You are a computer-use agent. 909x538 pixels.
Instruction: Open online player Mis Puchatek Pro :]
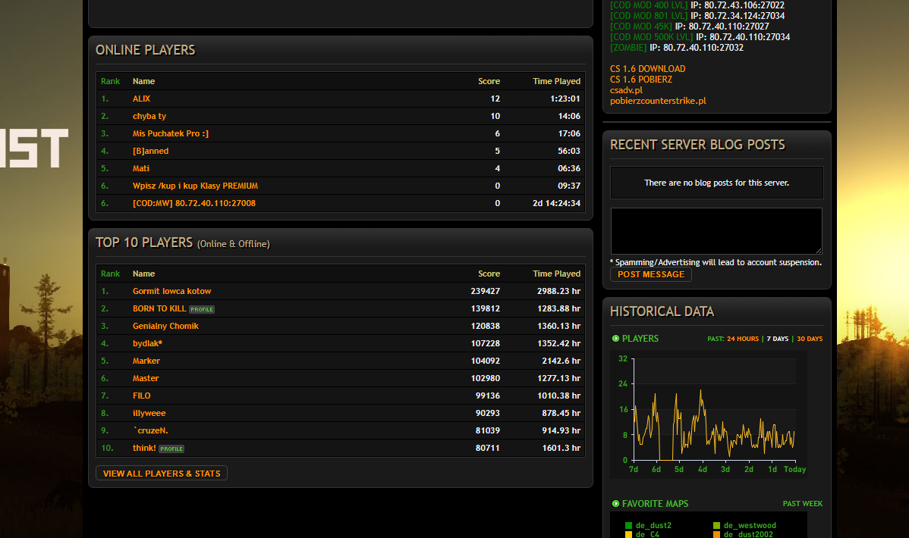pyautogui.click(x=170, y=133)
